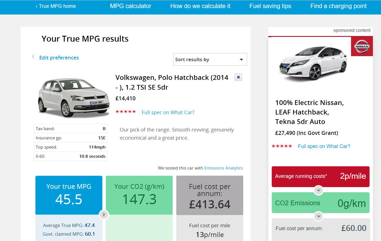Click Edit preferences link
Screen dimensions: 381x241
(59, 58)
